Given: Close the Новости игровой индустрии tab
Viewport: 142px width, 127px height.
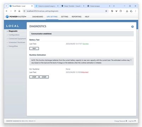Looking at the screenshot, I should tap(58, 6).
